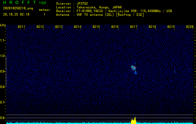196x124 pixels.
Task: Select the 0220 time label
Action: click(x=190, y=27)
